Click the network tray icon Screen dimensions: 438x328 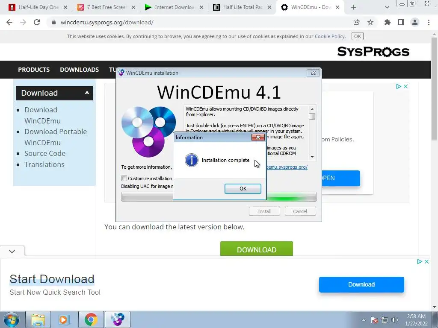[385, 320]
